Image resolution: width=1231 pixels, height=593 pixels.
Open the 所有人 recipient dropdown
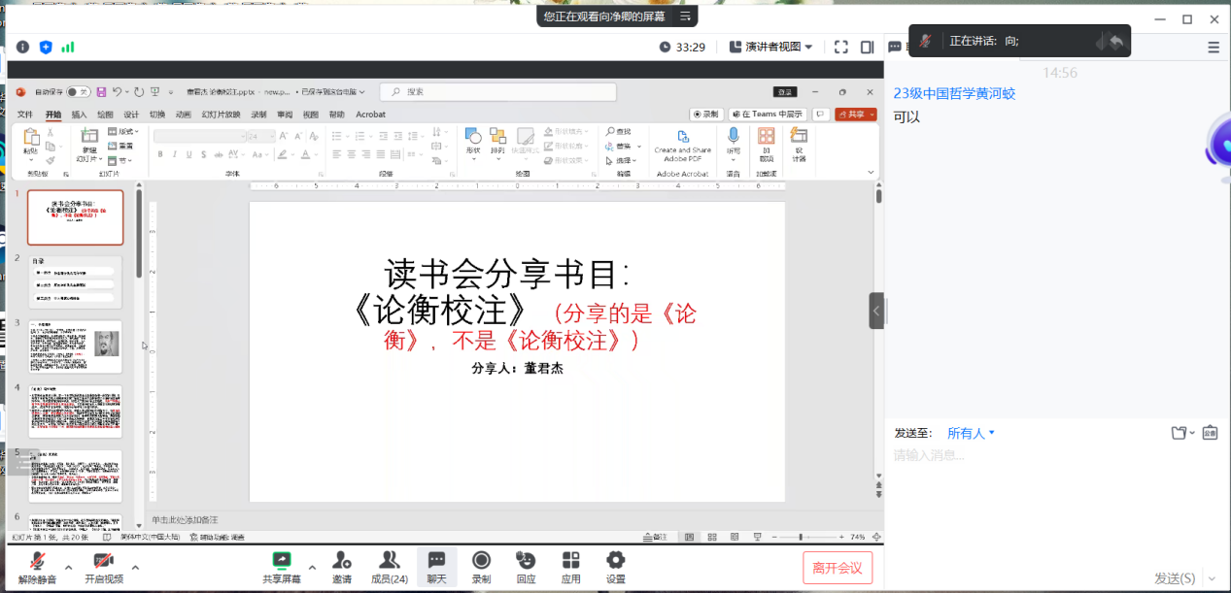(972, 433)
